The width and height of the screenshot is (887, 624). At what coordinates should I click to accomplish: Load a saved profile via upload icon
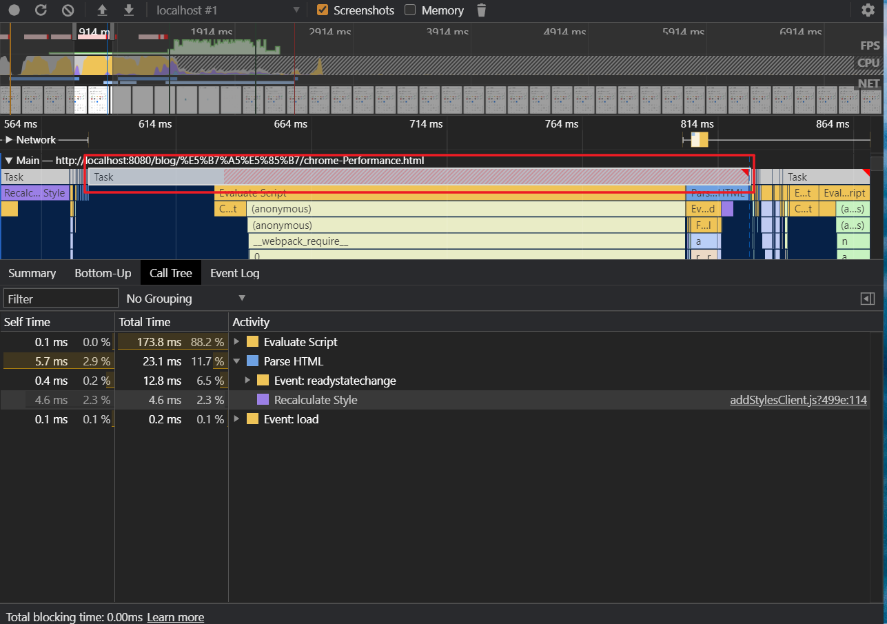tap(102, 10)
